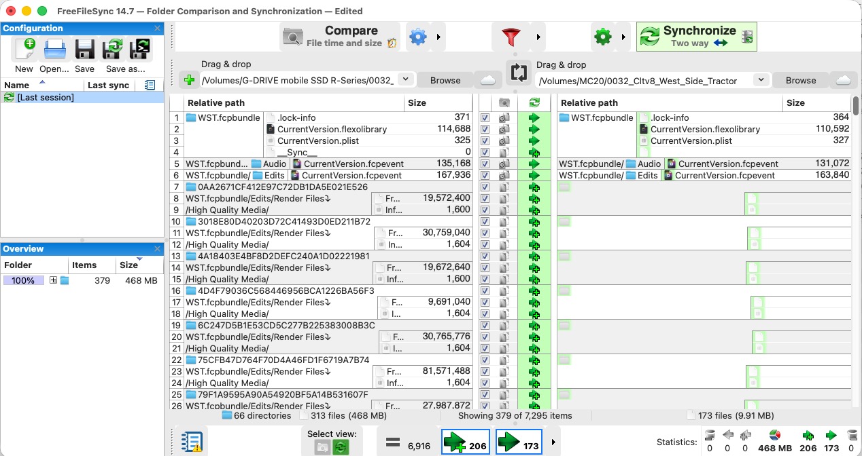Expand the folder tree in the Overview panel

[x=53, y=280]
